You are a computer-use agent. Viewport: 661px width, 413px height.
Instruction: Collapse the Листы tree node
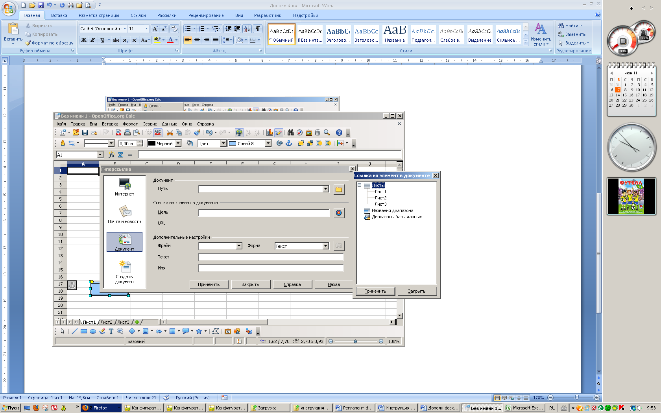(x=359, y=185)
